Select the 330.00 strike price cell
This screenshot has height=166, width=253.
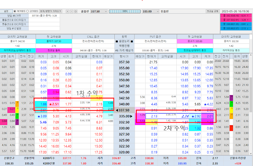124,128
